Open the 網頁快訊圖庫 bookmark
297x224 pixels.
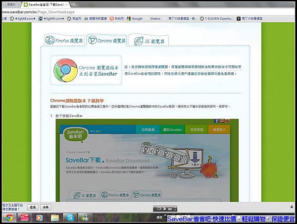[x=96, y=19]
